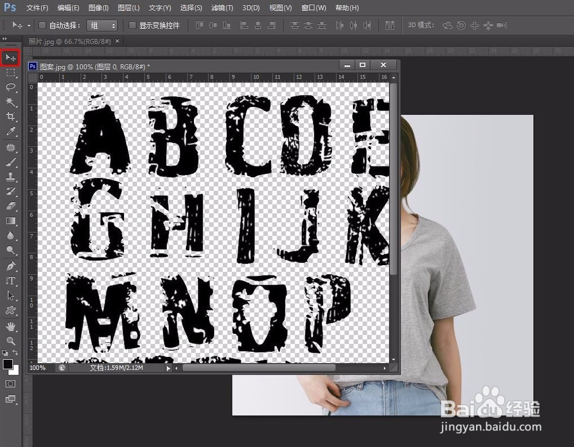Select the Brush tool
Screen dimensions: 574x447
tap(10, 162)
